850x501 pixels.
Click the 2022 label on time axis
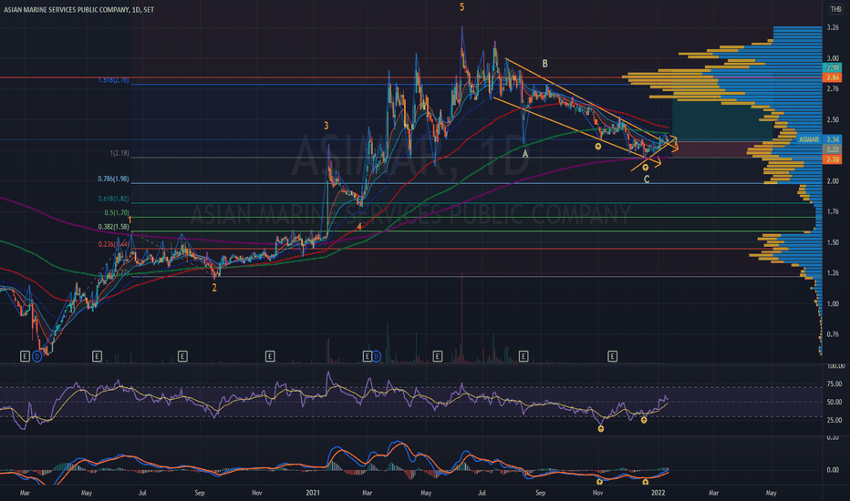pos(658,493)
